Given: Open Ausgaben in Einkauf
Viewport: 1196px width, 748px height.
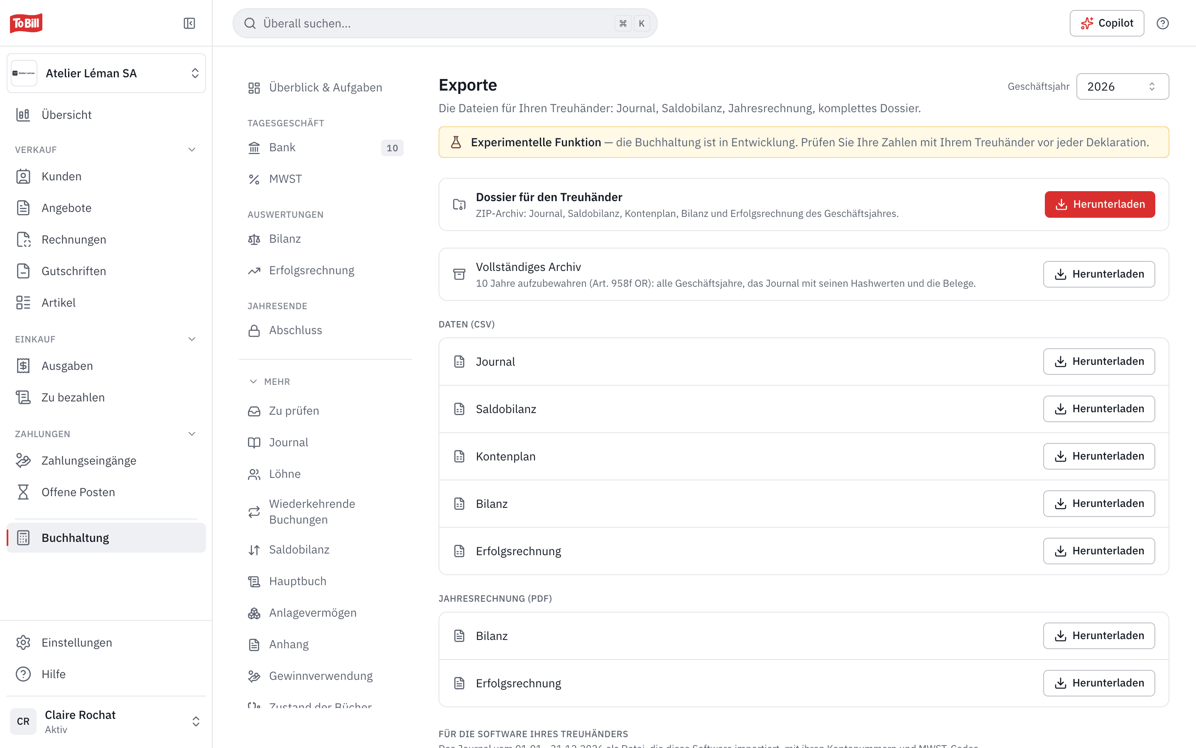Looking at the screenshot, I should 106,366.
